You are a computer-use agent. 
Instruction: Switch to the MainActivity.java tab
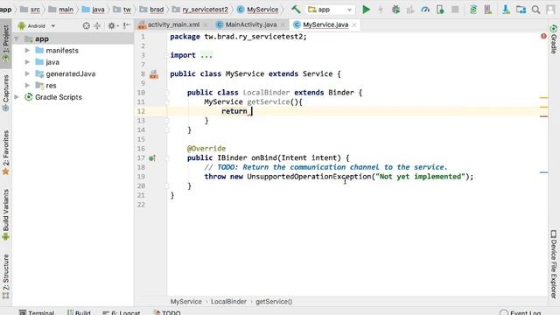[251, 24]
